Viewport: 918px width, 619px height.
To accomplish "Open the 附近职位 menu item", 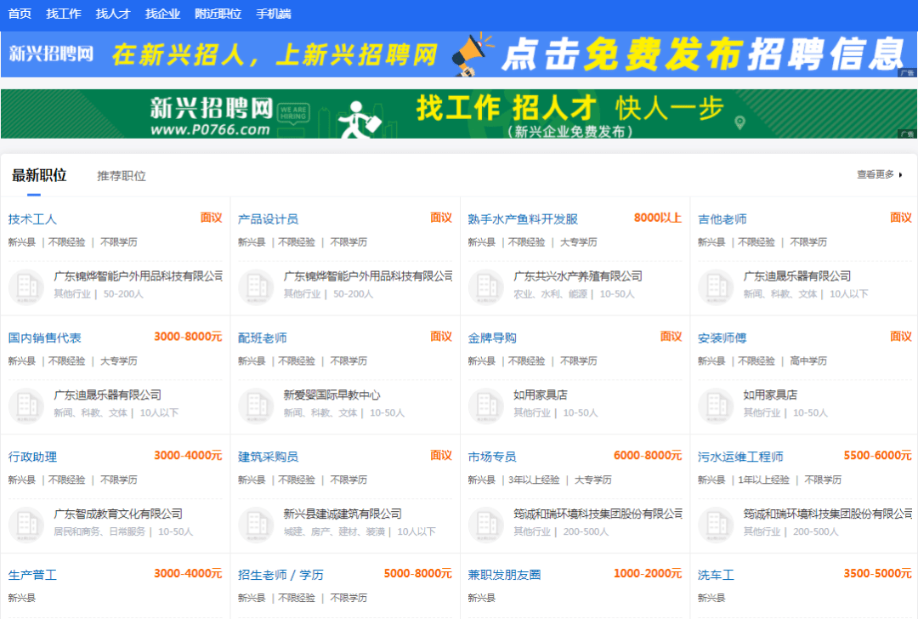I will (215, 13).
